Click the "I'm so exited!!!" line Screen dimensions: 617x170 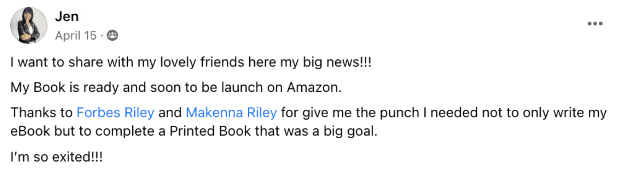[56, 157]
